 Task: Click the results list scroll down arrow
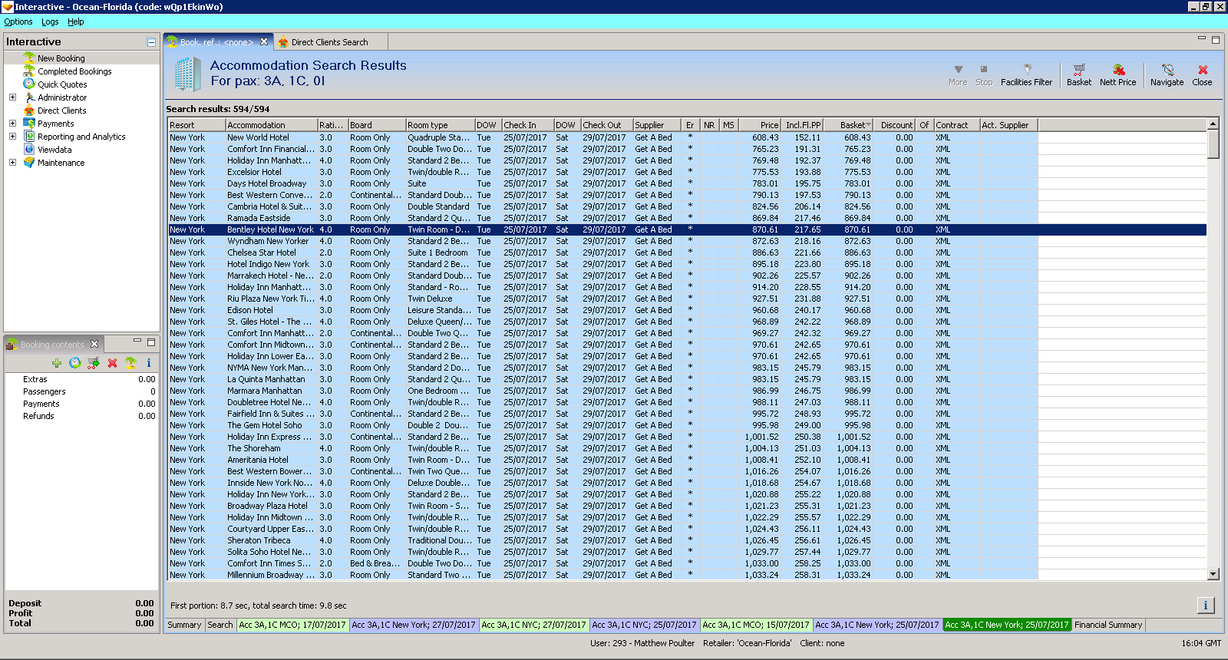[1213, 574]
